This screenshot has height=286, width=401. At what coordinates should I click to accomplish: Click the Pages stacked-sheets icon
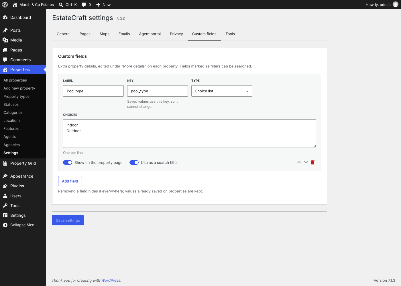(5, 50)
